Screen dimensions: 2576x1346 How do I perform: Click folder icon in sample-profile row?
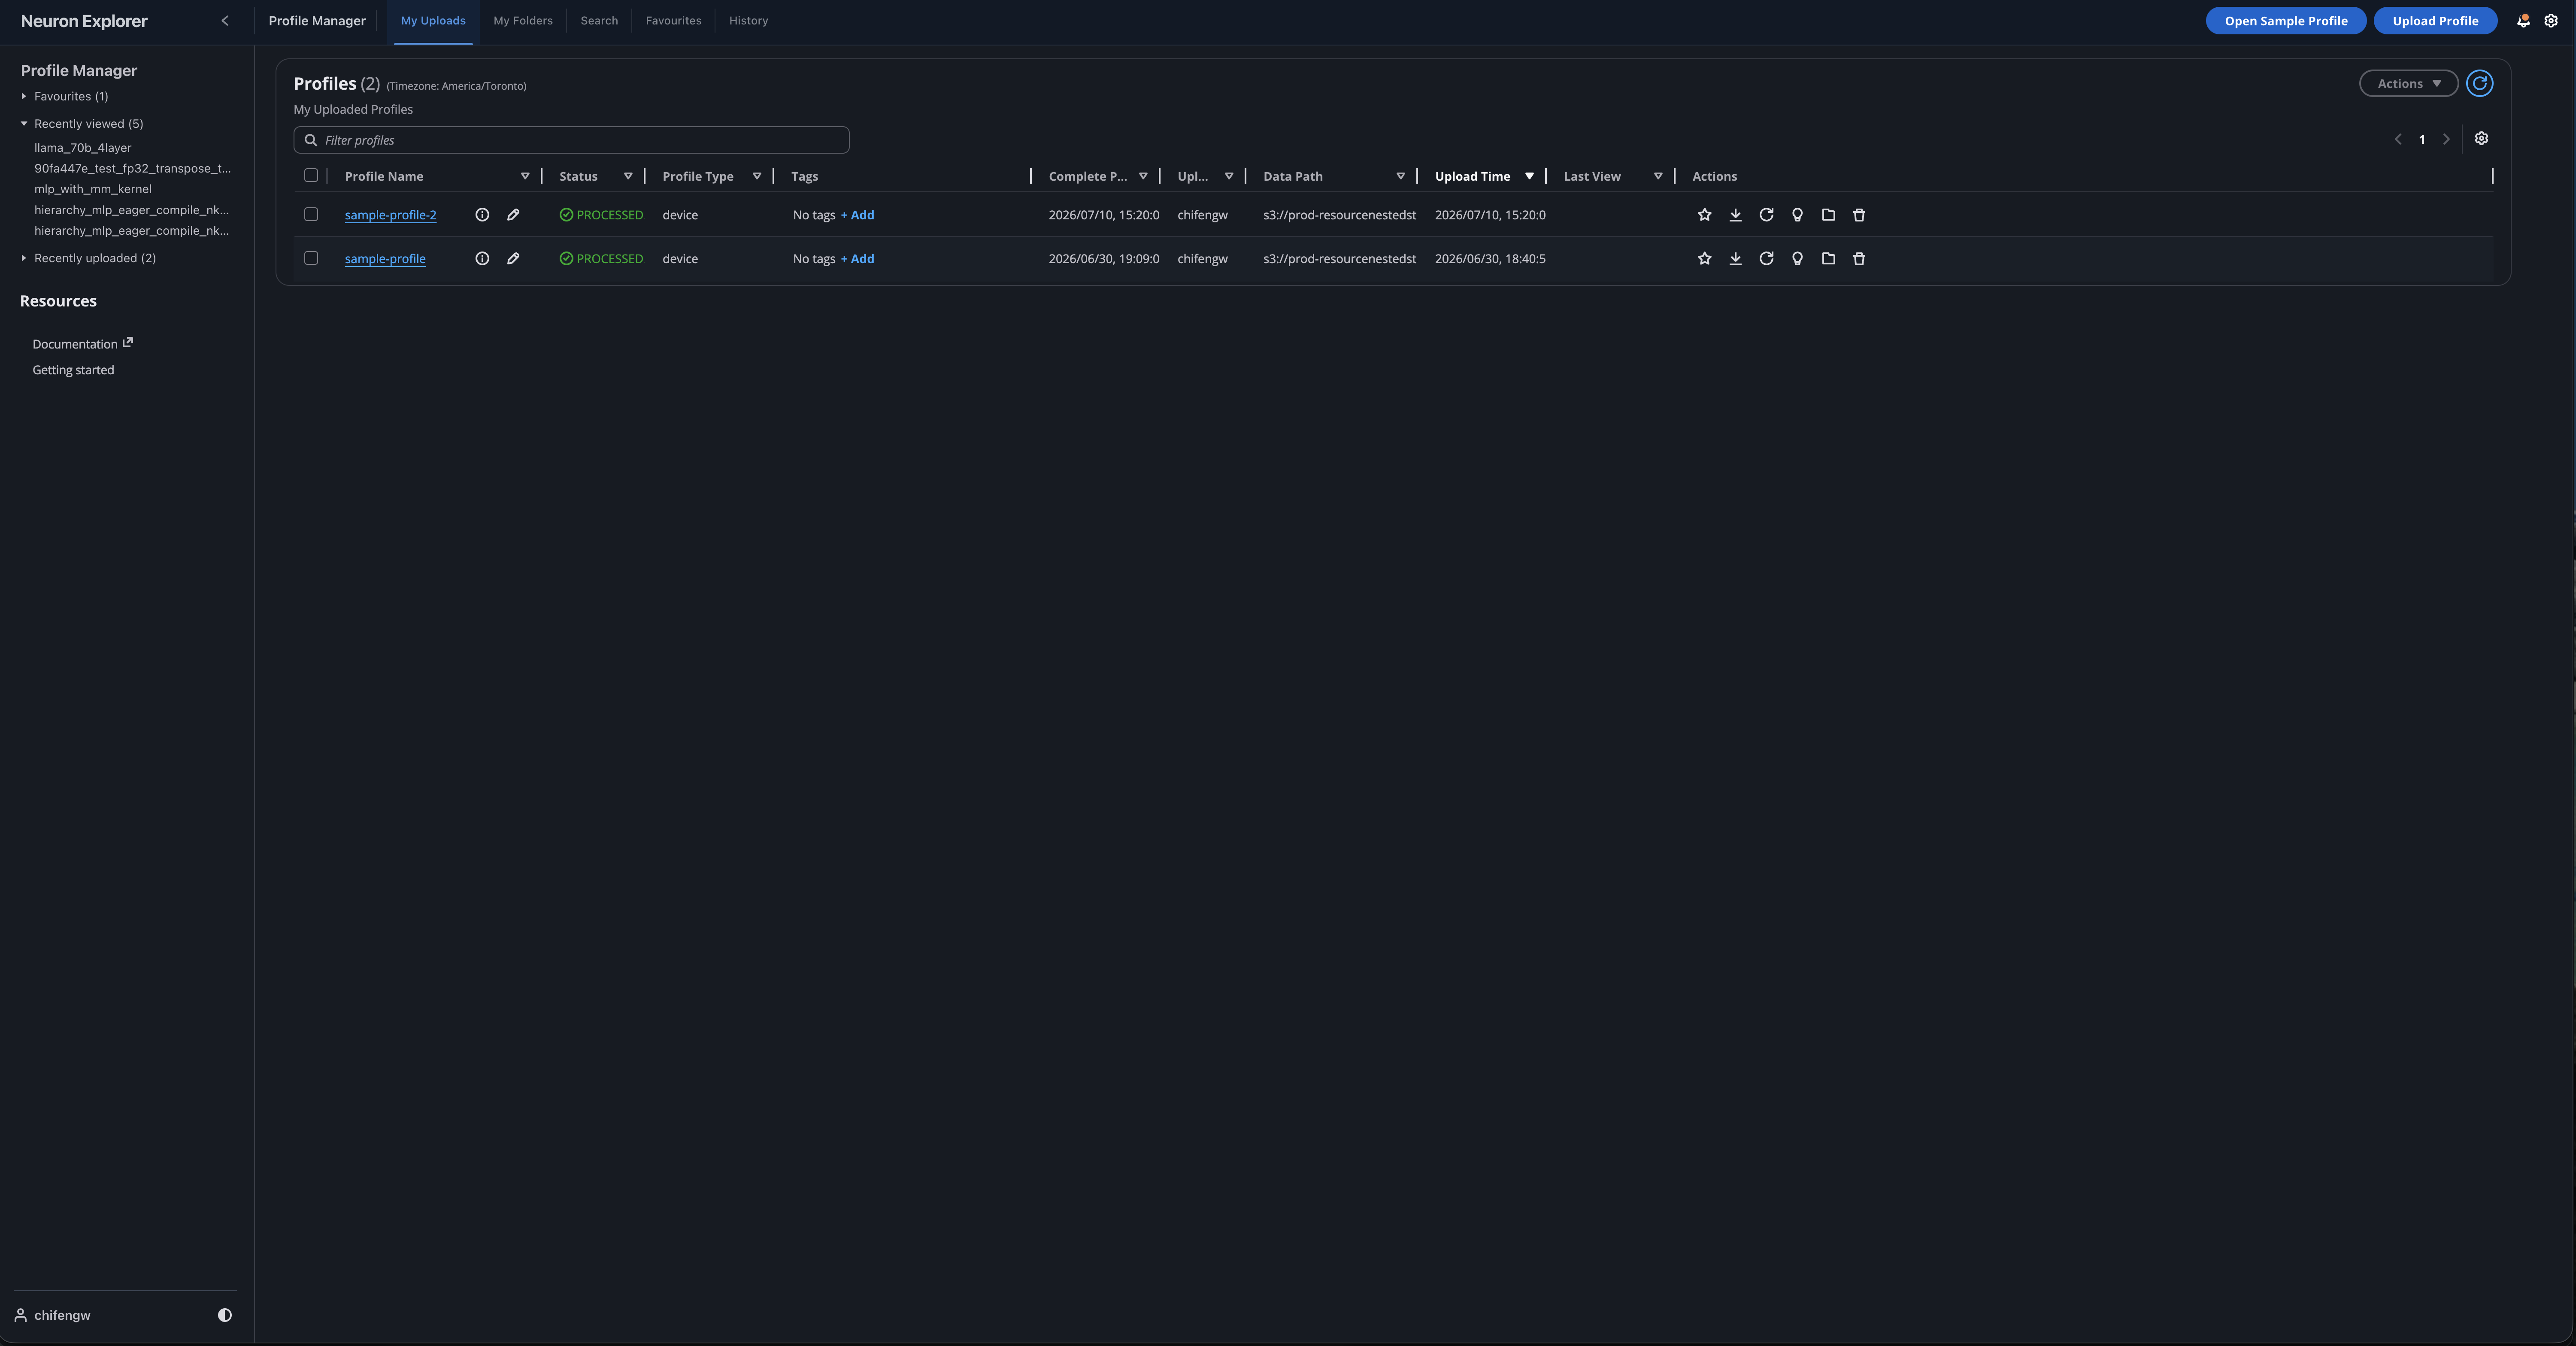(1828, 259)
